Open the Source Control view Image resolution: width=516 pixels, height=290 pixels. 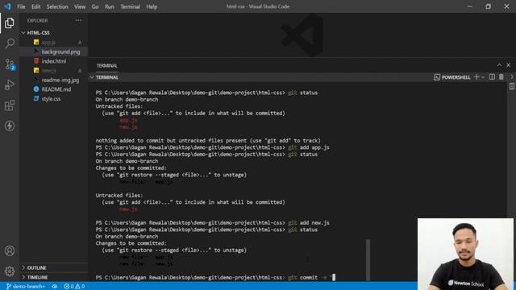pyautogui.click(x=10, y=64)
